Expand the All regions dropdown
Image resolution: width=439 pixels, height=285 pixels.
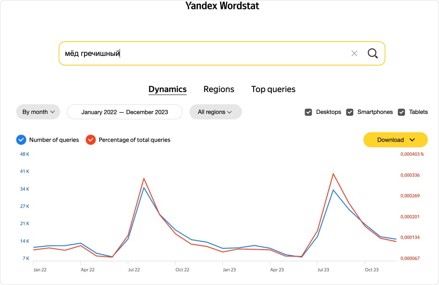tap(216, 112)
